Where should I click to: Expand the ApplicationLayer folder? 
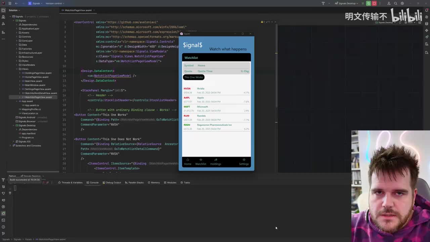click(16, 29)
